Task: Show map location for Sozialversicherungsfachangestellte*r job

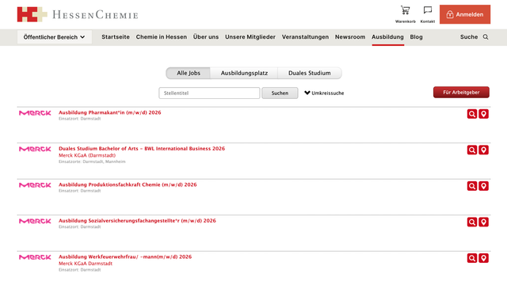Action: [483, 222]
